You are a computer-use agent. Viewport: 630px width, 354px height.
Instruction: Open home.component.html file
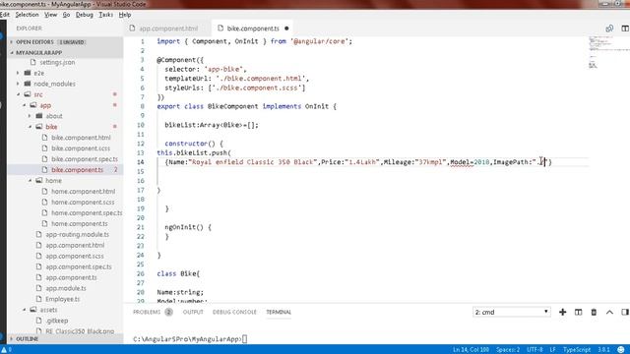tap(83, 192)
